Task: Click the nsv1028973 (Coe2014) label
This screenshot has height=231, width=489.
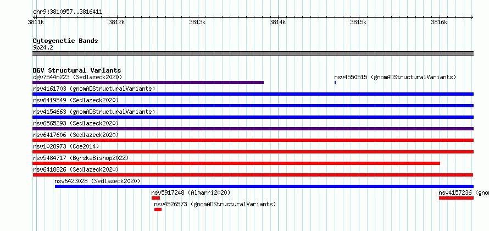Action: (x=66, y=146)
